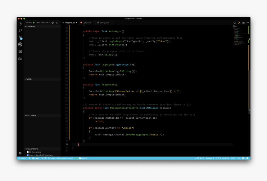The height and width of the screenshot is (181, 267).
Task: Click the ReadyAsync method name
Action: point(109,85)
